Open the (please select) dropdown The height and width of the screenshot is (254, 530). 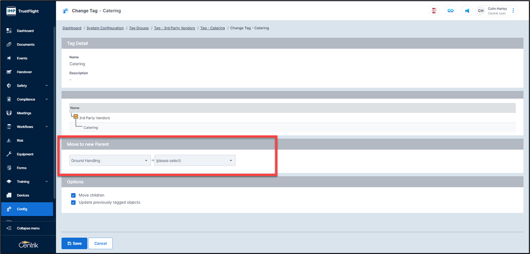pyautogui.click(x=195, y=161)
